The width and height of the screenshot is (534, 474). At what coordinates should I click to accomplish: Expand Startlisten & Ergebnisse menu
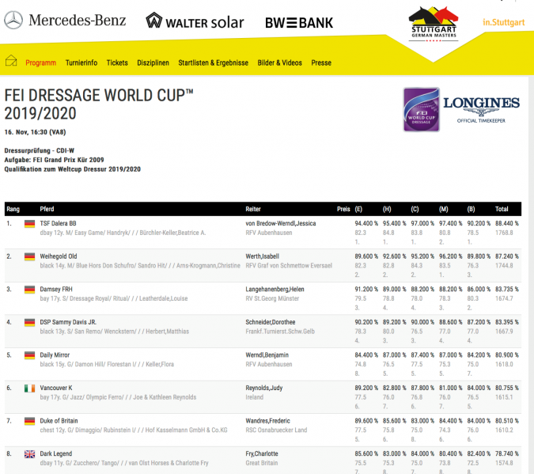pyautogui.click(x=213, y=63)
